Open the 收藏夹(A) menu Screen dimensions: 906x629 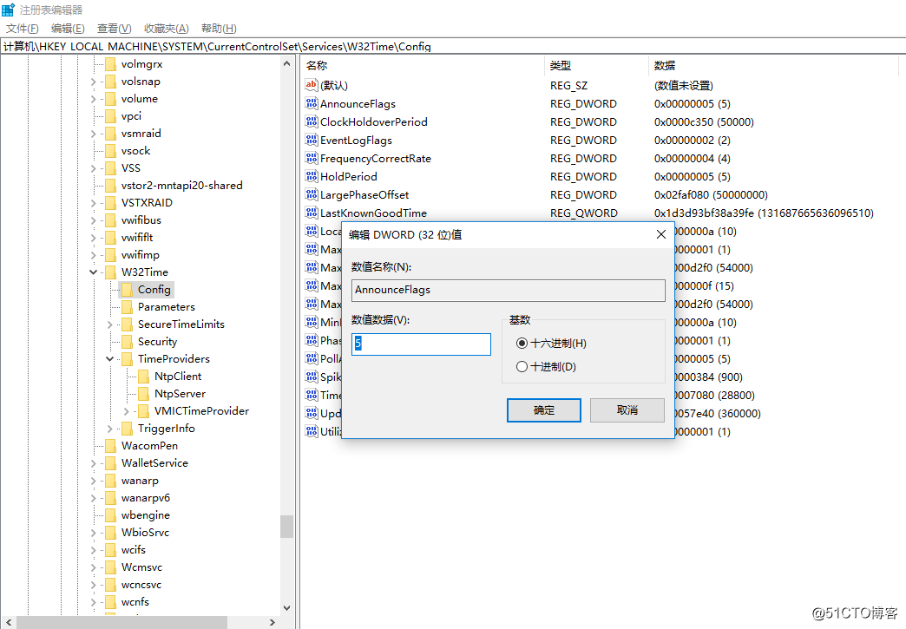pyautogui.click(x=166, y=29)
